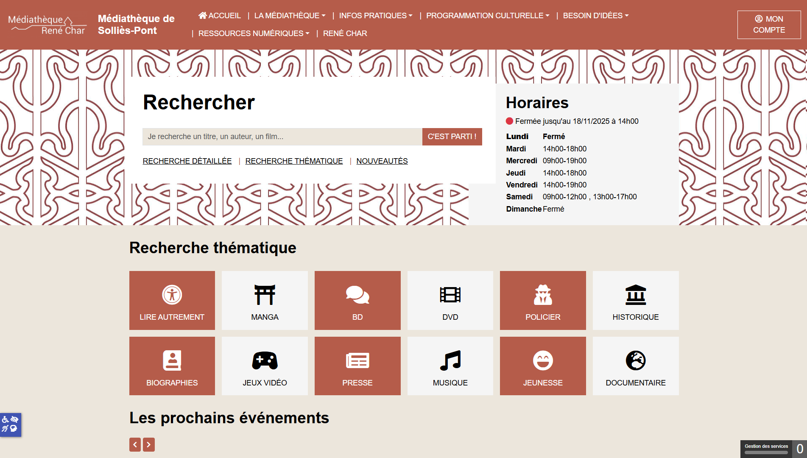Image resolution: width=807 pixels, height=458 pixels.
Task: Click the search text input field
Action: pyautogui.click(x=282, y=137)
